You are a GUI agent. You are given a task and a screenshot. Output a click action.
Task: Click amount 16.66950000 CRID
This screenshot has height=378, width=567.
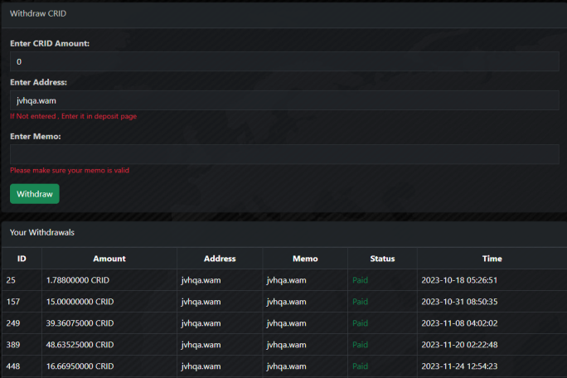point(80,366)
